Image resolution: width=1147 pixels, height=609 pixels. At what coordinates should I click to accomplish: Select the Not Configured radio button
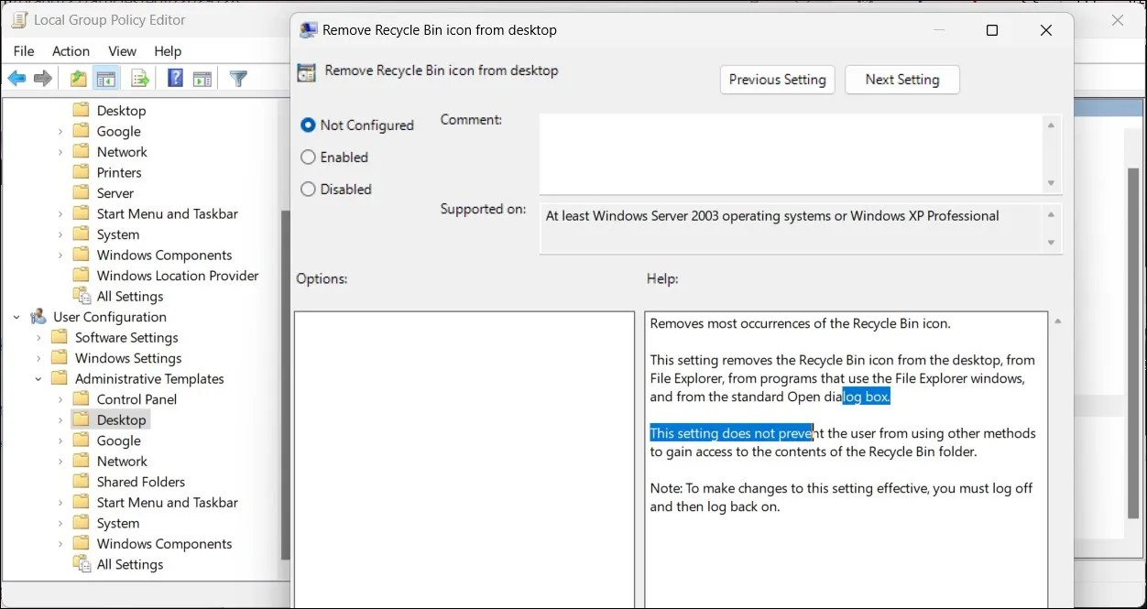307,125
